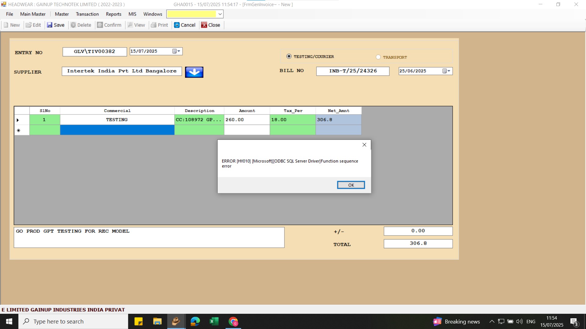Open the Transaction menu
Screen dimensions: 586x329
coord(87,14)
